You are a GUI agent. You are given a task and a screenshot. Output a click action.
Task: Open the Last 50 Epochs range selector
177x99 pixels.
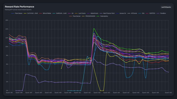[166, 7]
